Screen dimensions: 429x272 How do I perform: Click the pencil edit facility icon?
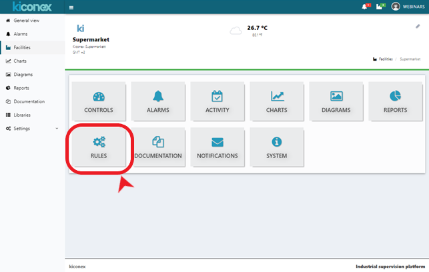(418, 27)
